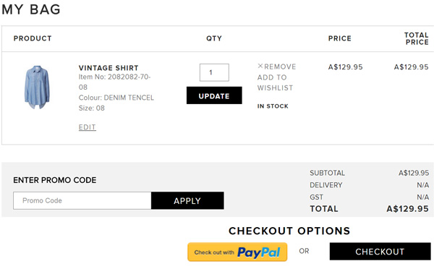This screenshot has width=434, height=269.
Task: Click the Edit link under the product
Action: pos(88,127)
